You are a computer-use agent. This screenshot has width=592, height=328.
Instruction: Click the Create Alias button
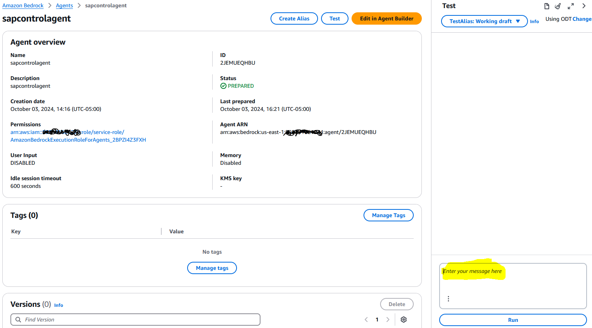point(294,18)
